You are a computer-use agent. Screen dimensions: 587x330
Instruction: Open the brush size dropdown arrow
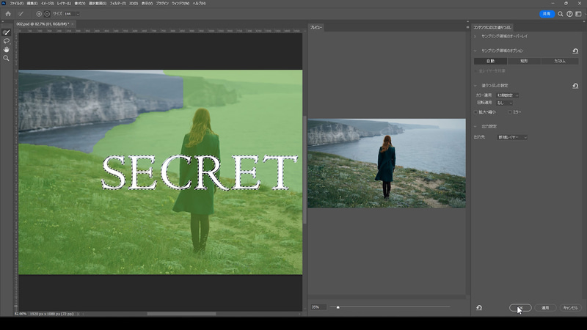click(78, 14)
